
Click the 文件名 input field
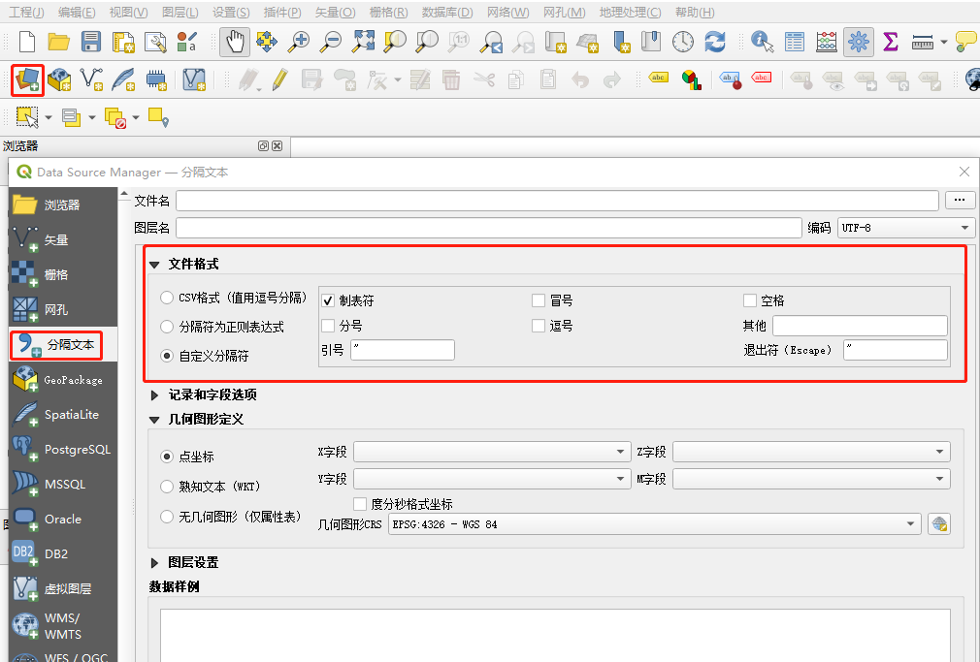[557, 201]
